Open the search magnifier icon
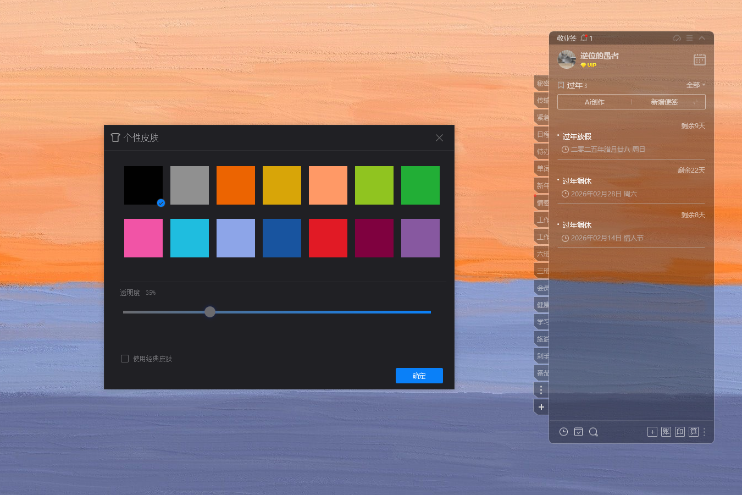Viewport: 742px width, 495px height. 593,432
